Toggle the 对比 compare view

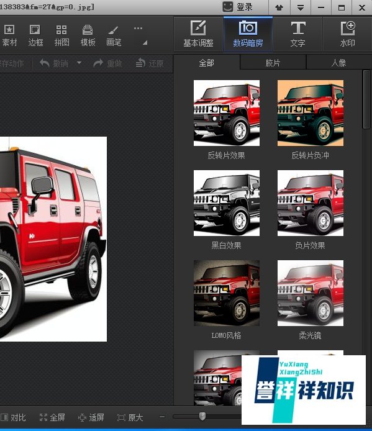tap(14, 417)
